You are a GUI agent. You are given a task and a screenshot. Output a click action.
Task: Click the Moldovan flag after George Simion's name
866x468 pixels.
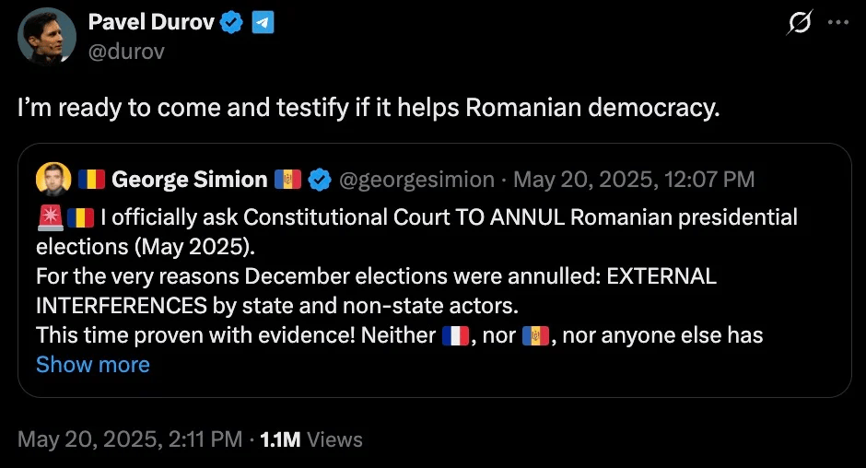(x=287, y=179)
